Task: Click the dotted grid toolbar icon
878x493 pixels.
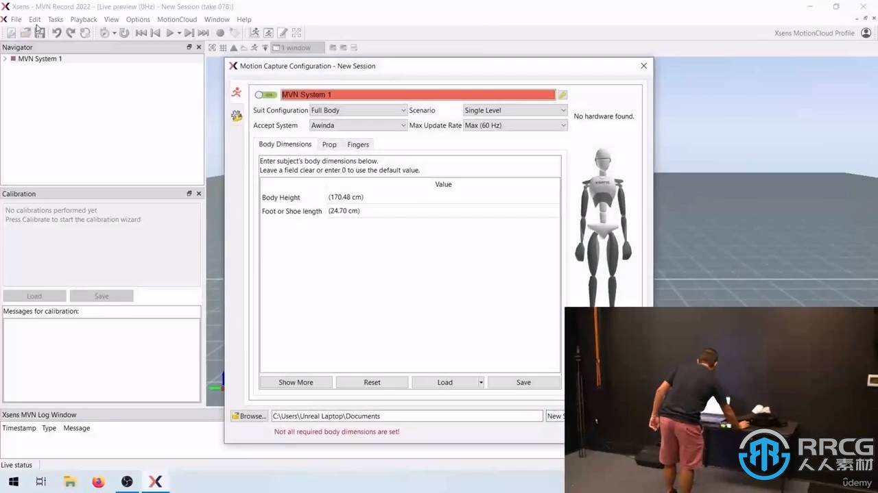Action: pyautogui.click(x=297, y=33)
